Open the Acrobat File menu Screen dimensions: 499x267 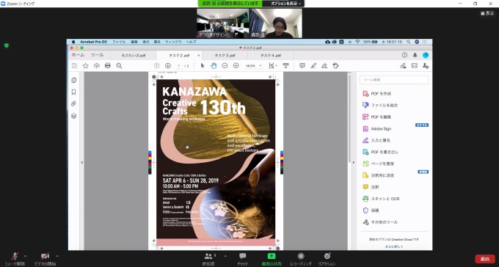119,42
